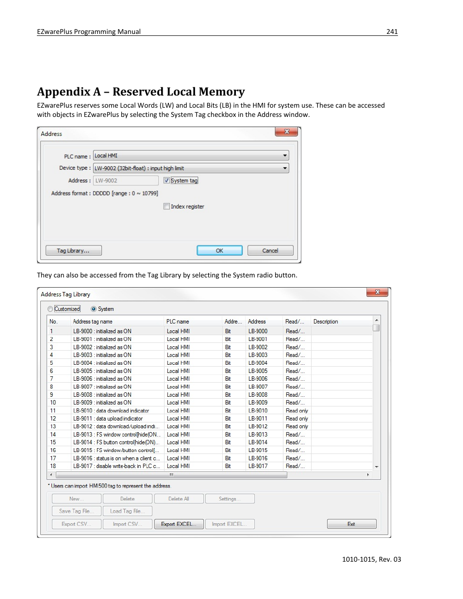This screenshot has width=463, height=599.
Task: Select the System radio button
Action: point(94,309)
